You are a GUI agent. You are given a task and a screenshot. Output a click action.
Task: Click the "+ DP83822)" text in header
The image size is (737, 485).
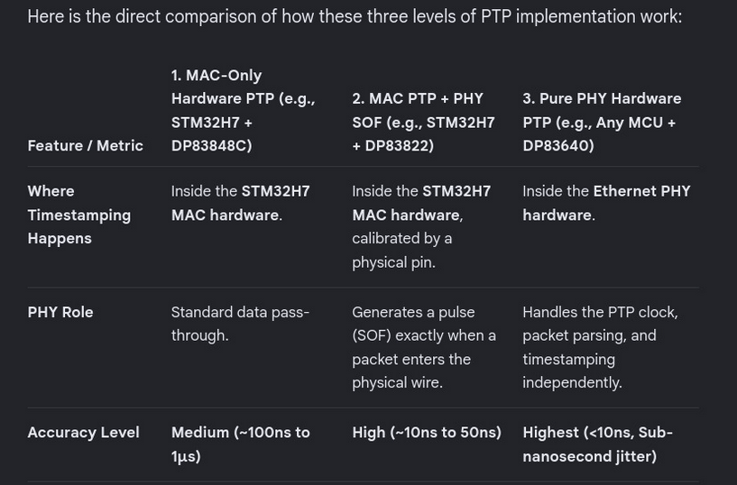click(x=393, y=145)
